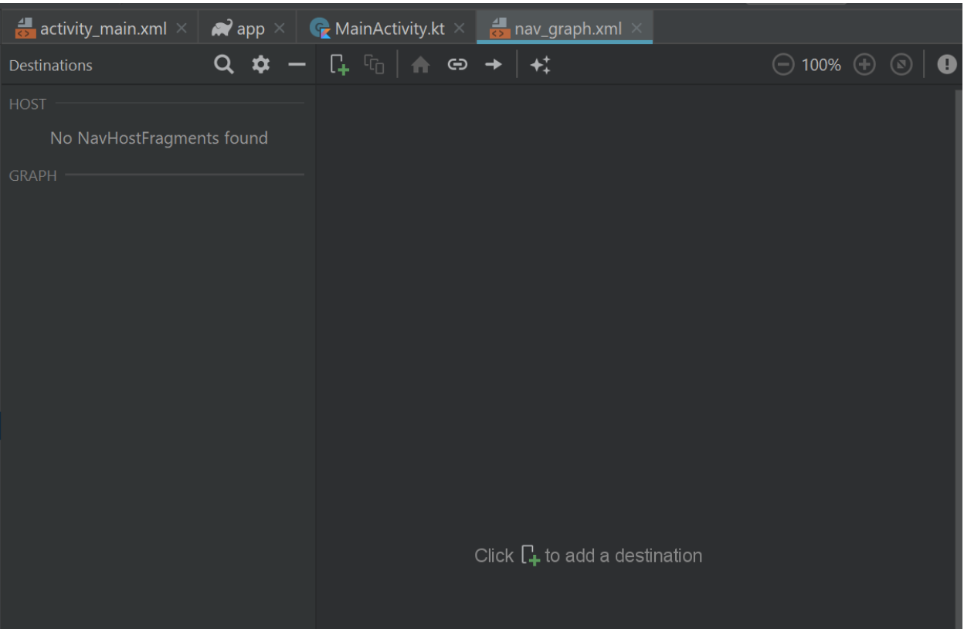
Task: Click the Auto Arrange sparkles icon
Action: 541,65
